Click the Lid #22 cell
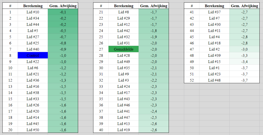Viewport: 263px width, 135px height. (33, 62)
